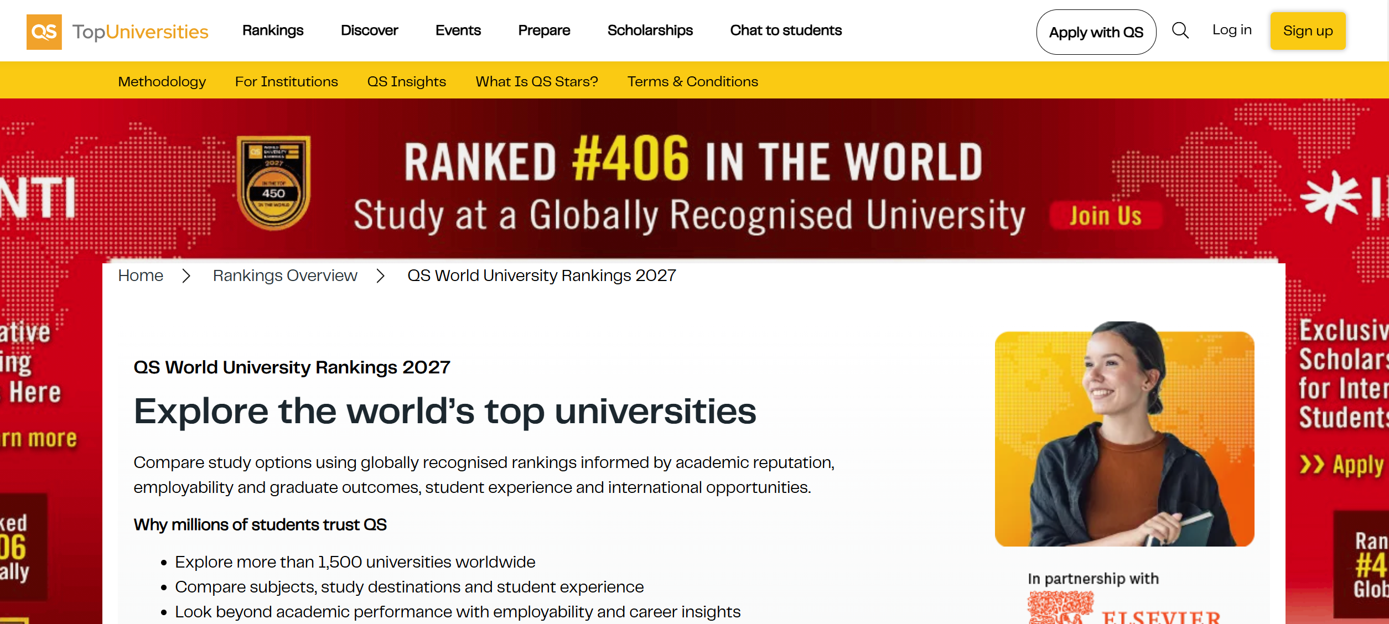Click Explore more than 1,500 universities bullet
1389x624 pixels.
(x=355, y=562)
